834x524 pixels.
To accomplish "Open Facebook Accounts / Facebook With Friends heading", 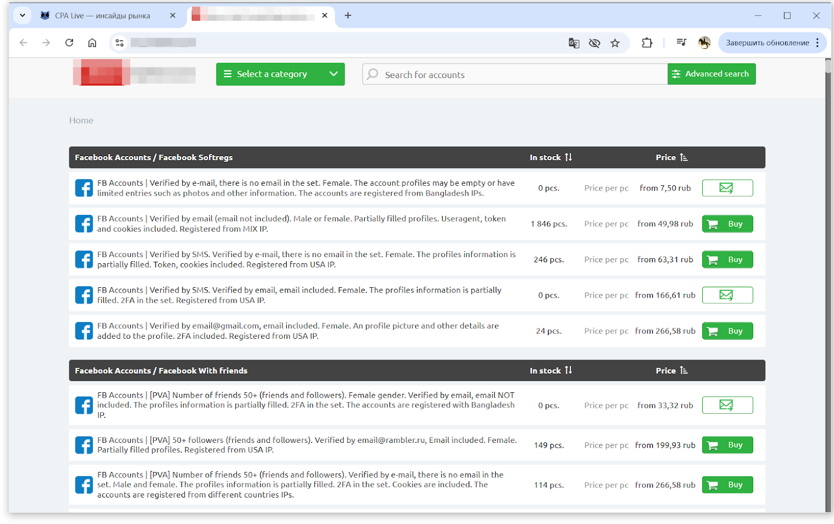I will tap(161, 370).
